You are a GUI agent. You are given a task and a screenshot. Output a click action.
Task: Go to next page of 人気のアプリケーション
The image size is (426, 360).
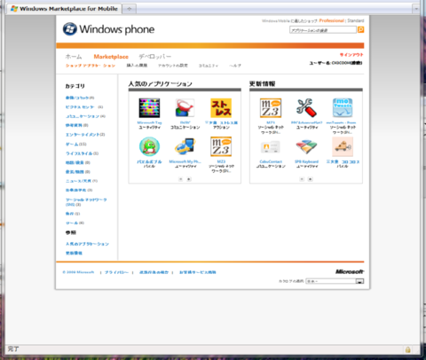(189, 179)
